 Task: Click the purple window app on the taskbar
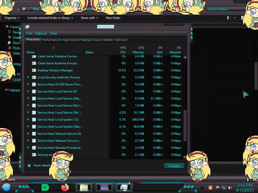[x=104, y=187]
